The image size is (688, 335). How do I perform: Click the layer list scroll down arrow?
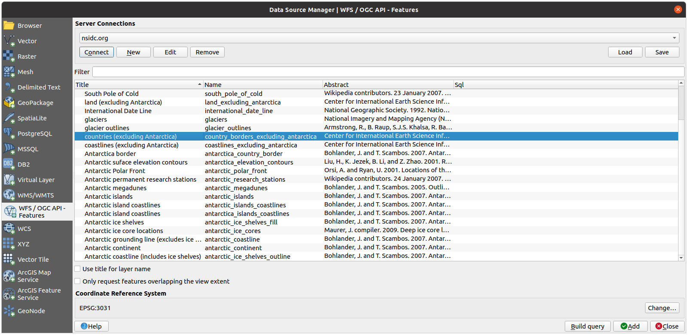pyautogui.click(x=681, y=257)
